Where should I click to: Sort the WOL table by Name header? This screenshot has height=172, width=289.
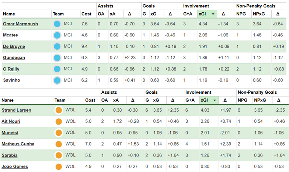8,100
